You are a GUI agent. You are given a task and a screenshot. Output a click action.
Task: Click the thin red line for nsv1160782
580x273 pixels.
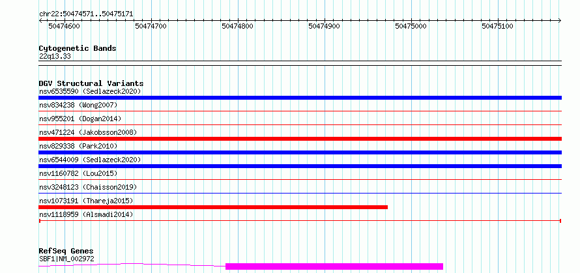pyautogui.click(x=300, y=179)
